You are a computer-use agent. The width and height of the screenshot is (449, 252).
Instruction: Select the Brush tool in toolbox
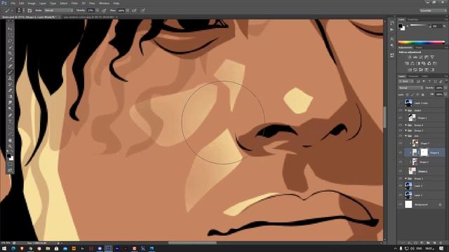pyautogui.click(x=10, y=72)
